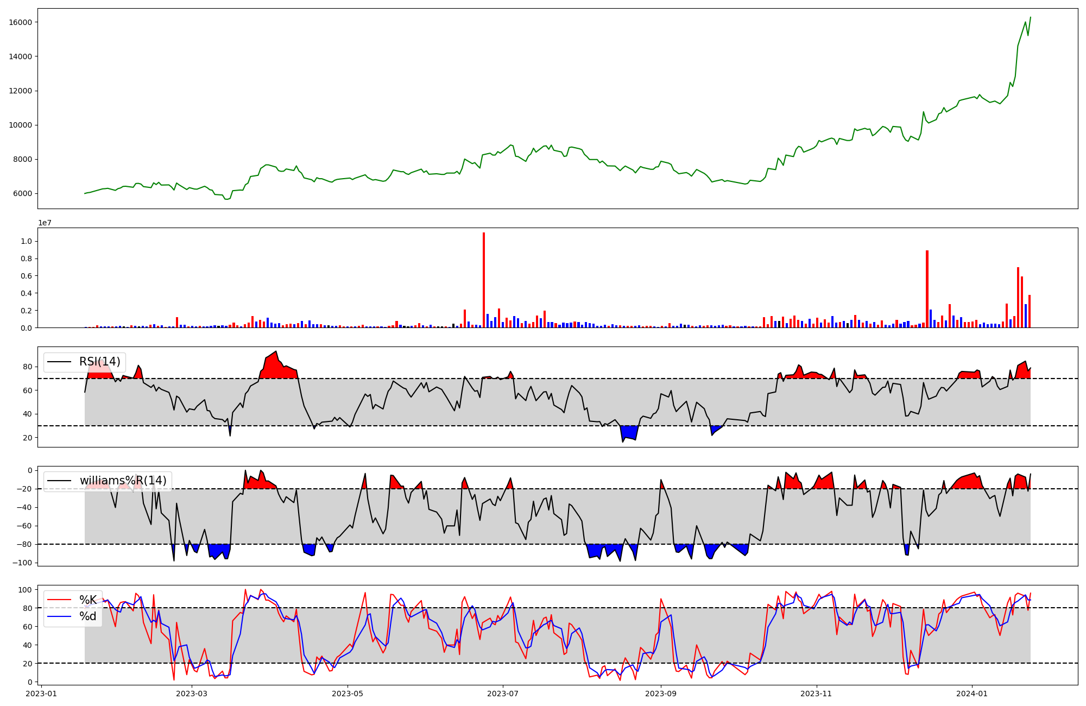Click the 10000 price axis label

click(x=20, y=125)
